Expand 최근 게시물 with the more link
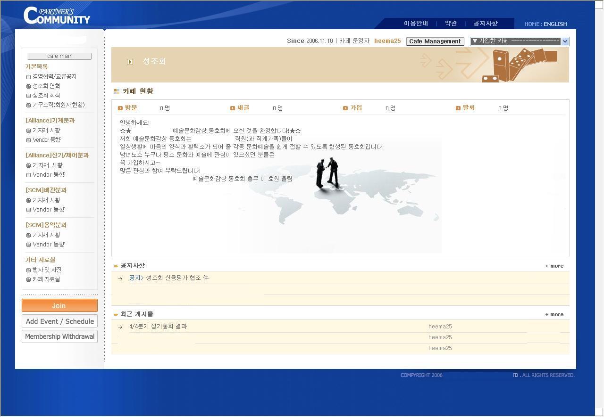 coord(554,315)
